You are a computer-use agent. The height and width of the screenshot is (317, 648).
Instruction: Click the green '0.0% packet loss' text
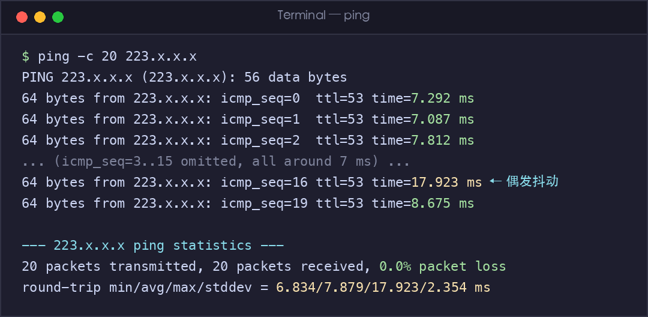(x=443, y=267)
